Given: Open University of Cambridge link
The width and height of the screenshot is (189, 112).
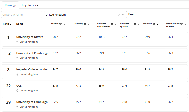Looking at the screenshot, I should pos(32,53).
